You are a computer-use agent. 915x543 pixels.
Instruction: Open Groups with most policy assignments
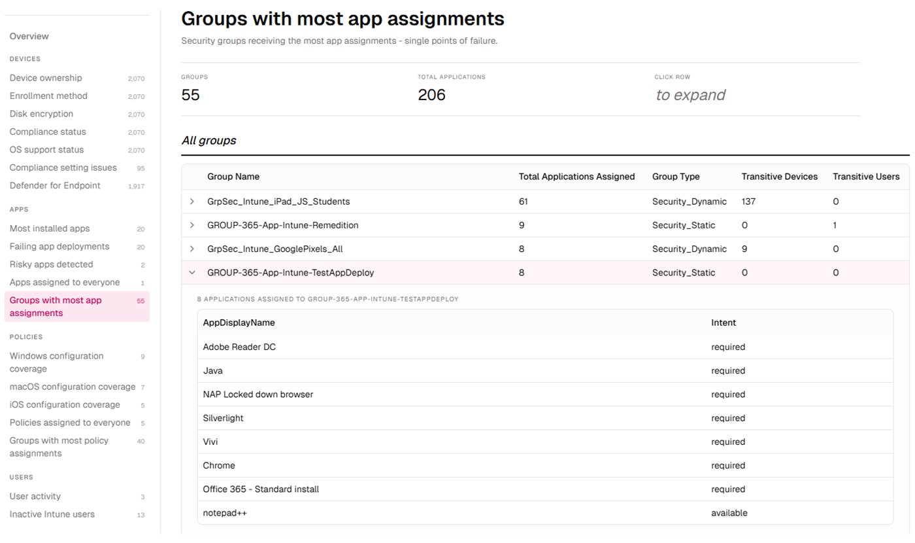coord(77,447)
